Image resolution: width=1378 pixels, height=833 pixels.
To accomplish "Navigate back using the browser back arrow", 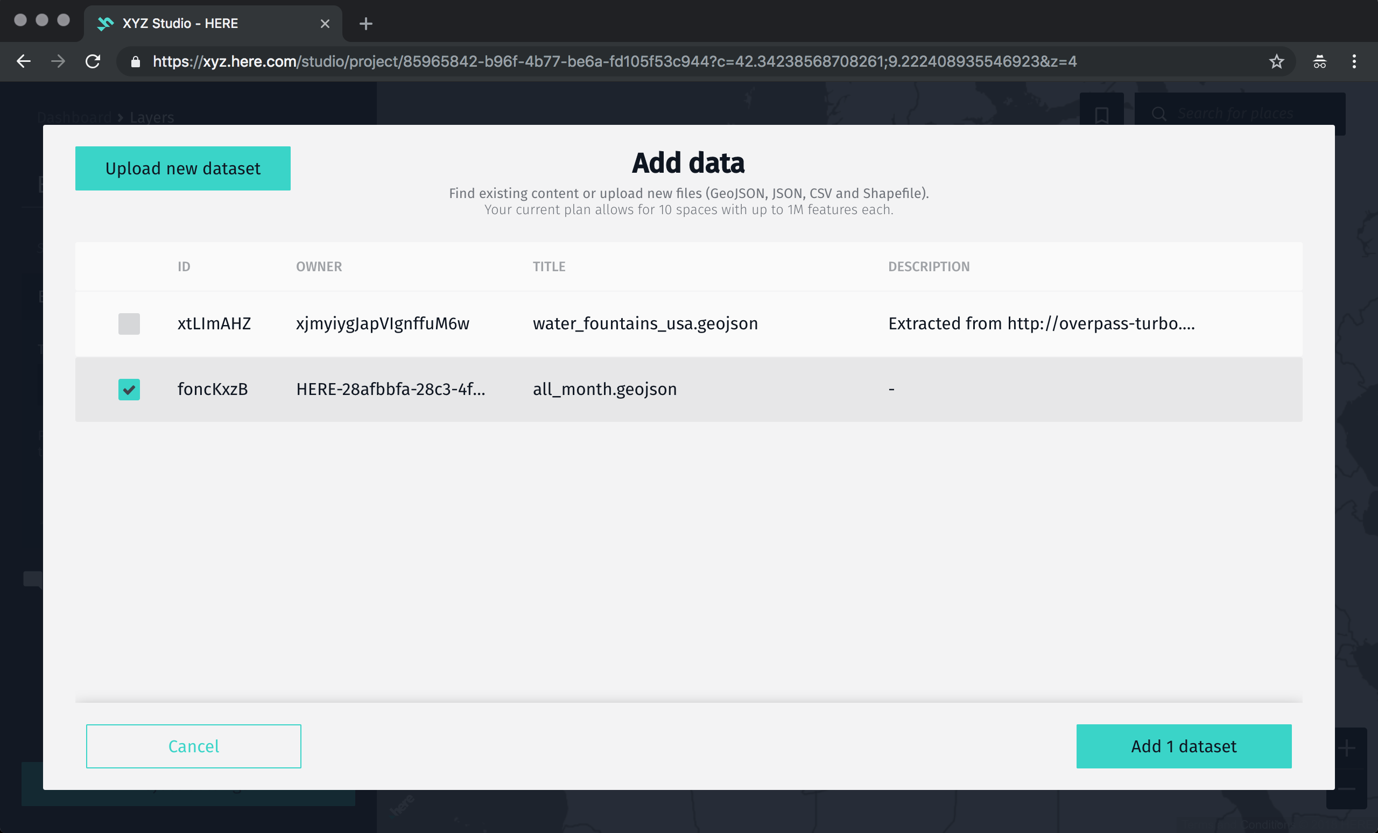I will [24, 61].
